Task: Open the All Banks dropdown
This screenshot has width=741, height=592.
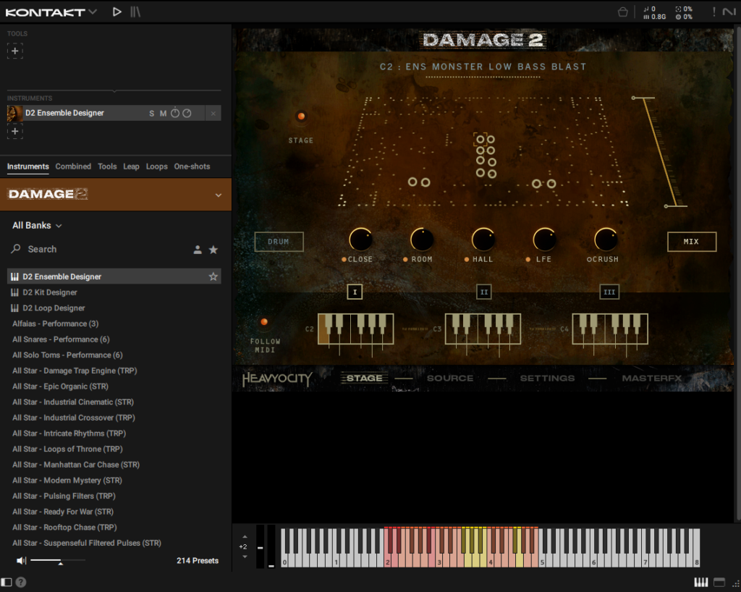Action: [x=37, y=226]
